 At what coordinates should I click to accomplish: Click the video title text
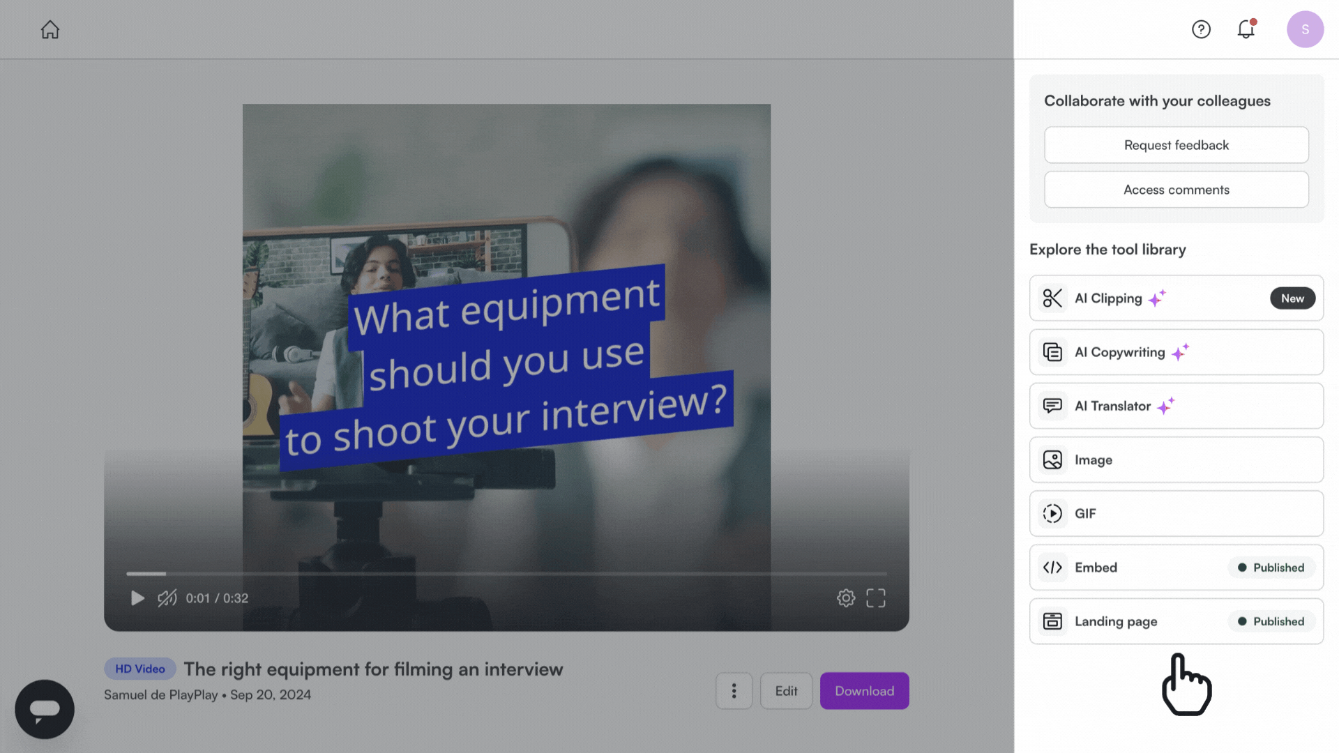pyautogui.click(x=373, y=669)
